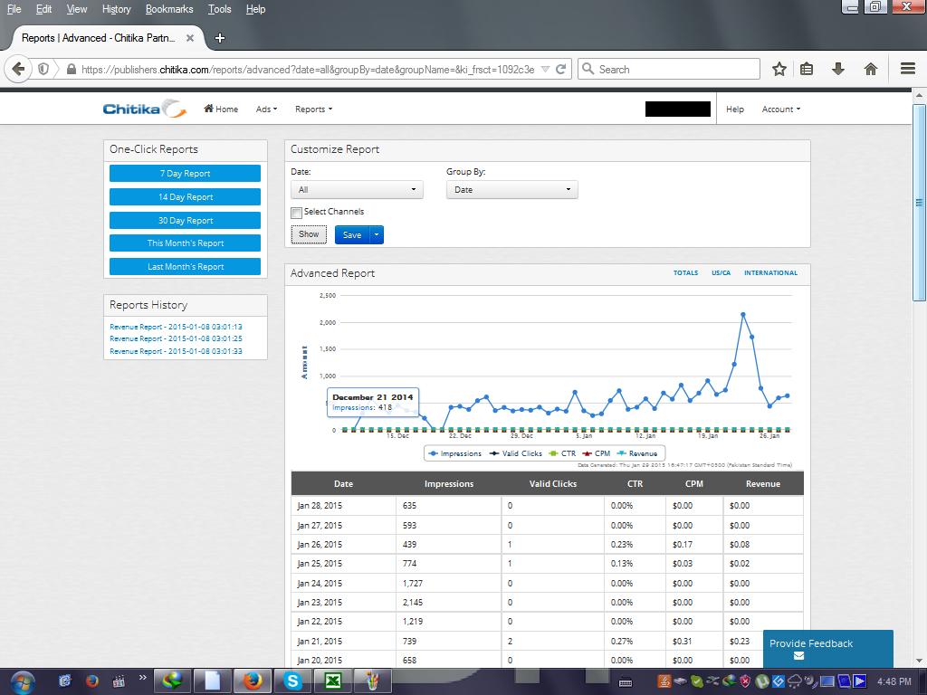Viewport: 927px width, 695px height.
Task: Switch to the US/CA report tab
Action: pyautogui.click(x=721, y=273)
